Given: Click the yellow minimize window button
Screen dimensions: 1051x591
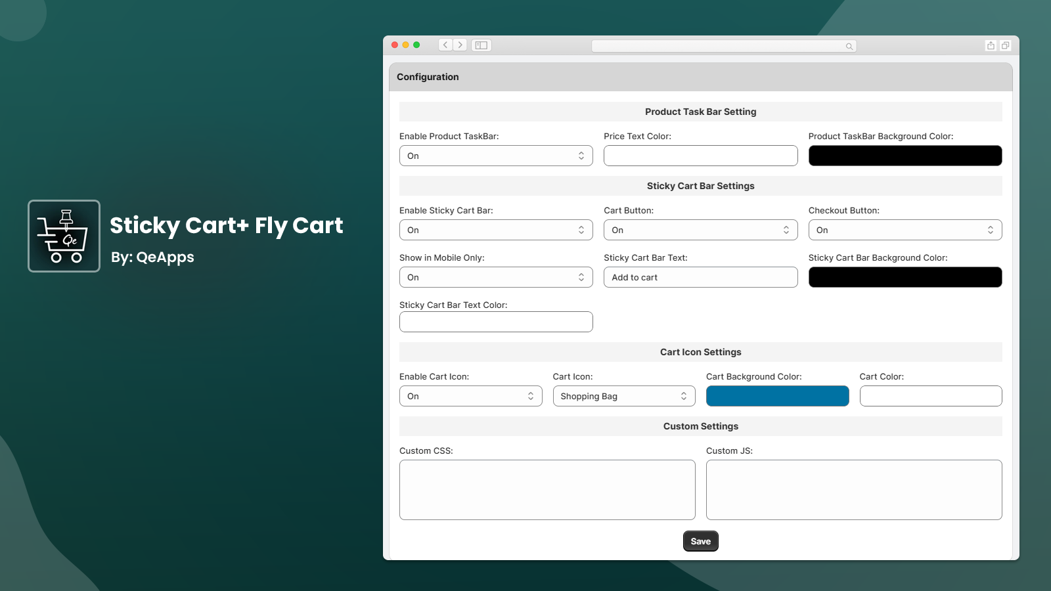Looking at the screenshot, I should pyautogui.click(x=405, y=45).
